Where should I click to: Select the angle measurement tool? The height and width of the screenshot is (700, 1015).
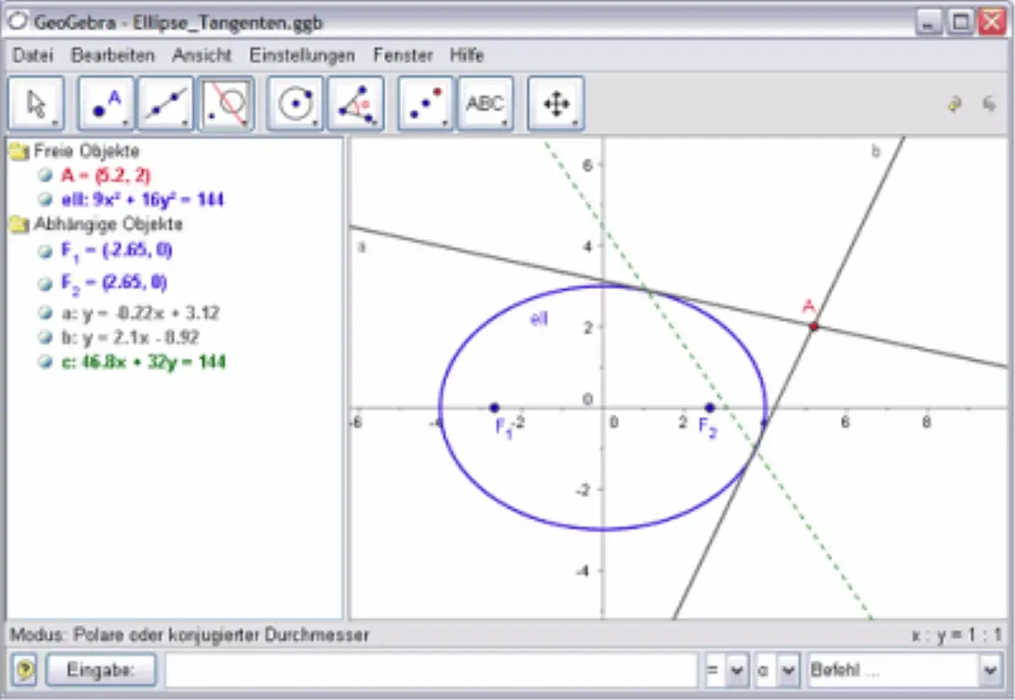(355, 104)
